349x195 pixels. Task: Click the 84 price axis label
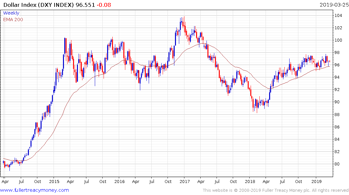(337, 139)
